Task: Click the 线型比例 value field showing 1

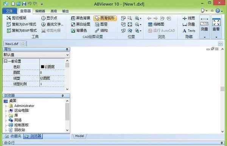Action: tap(53, 84)
